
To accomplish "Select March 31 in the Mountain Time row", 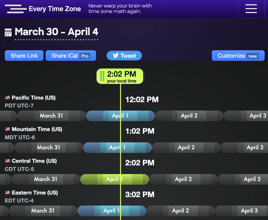I will tap(48, 147).
